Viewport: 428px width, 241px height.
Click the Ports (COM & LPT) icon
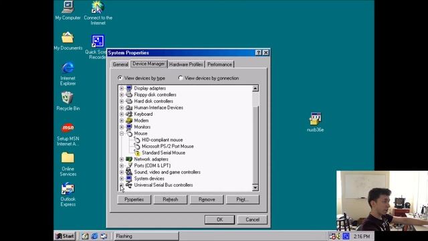click(129, 165)
